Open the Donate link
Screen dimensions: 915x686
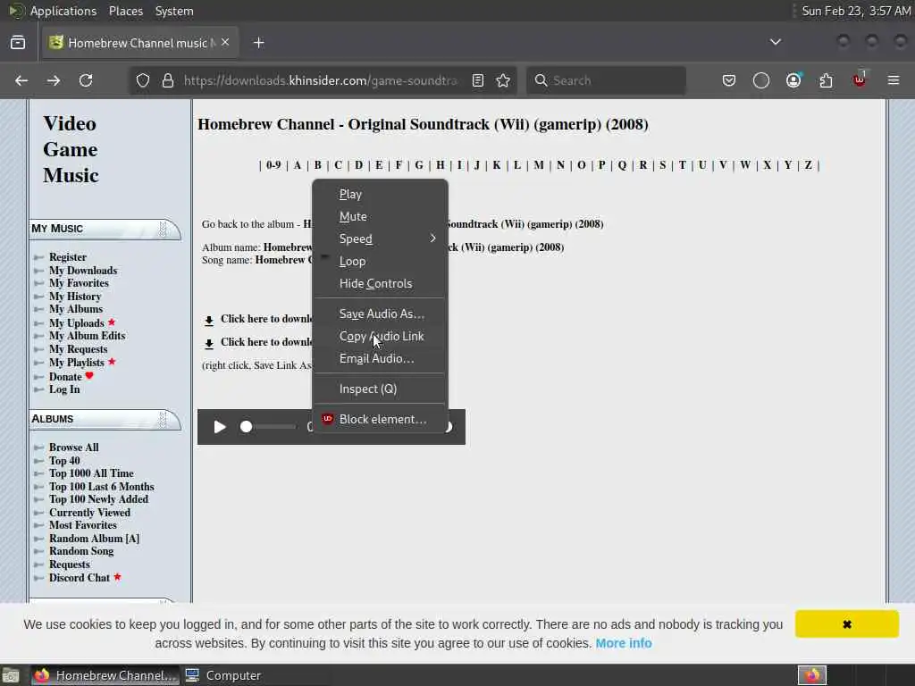65,376
